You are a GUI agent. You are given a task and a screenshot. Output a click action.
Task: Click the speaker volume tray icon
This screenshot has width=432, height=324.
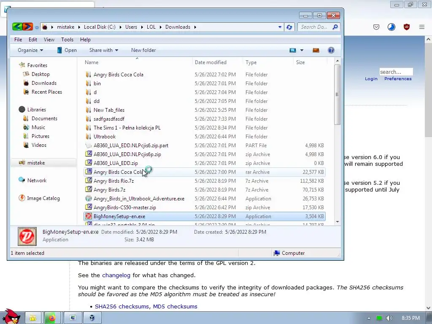(x=389, y=318)
